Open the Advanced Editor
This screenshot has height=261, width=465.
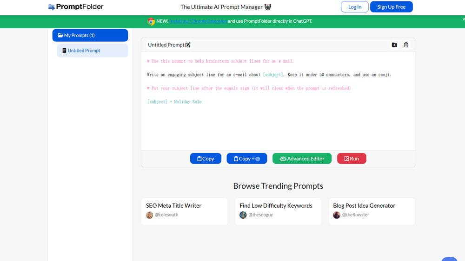302,159
